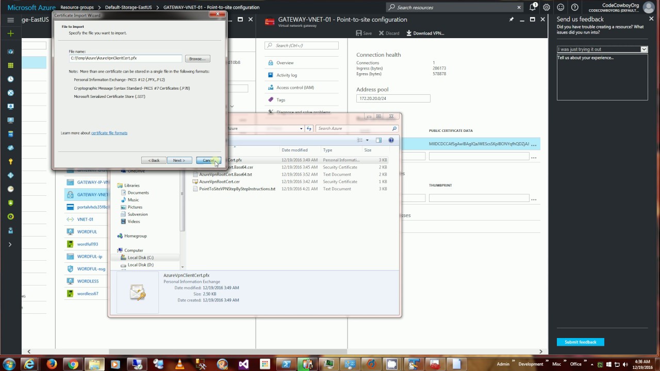This screenshot has height=371, width=660.
Task: Click the Windows Start orb
Action: tap(8, 364)
